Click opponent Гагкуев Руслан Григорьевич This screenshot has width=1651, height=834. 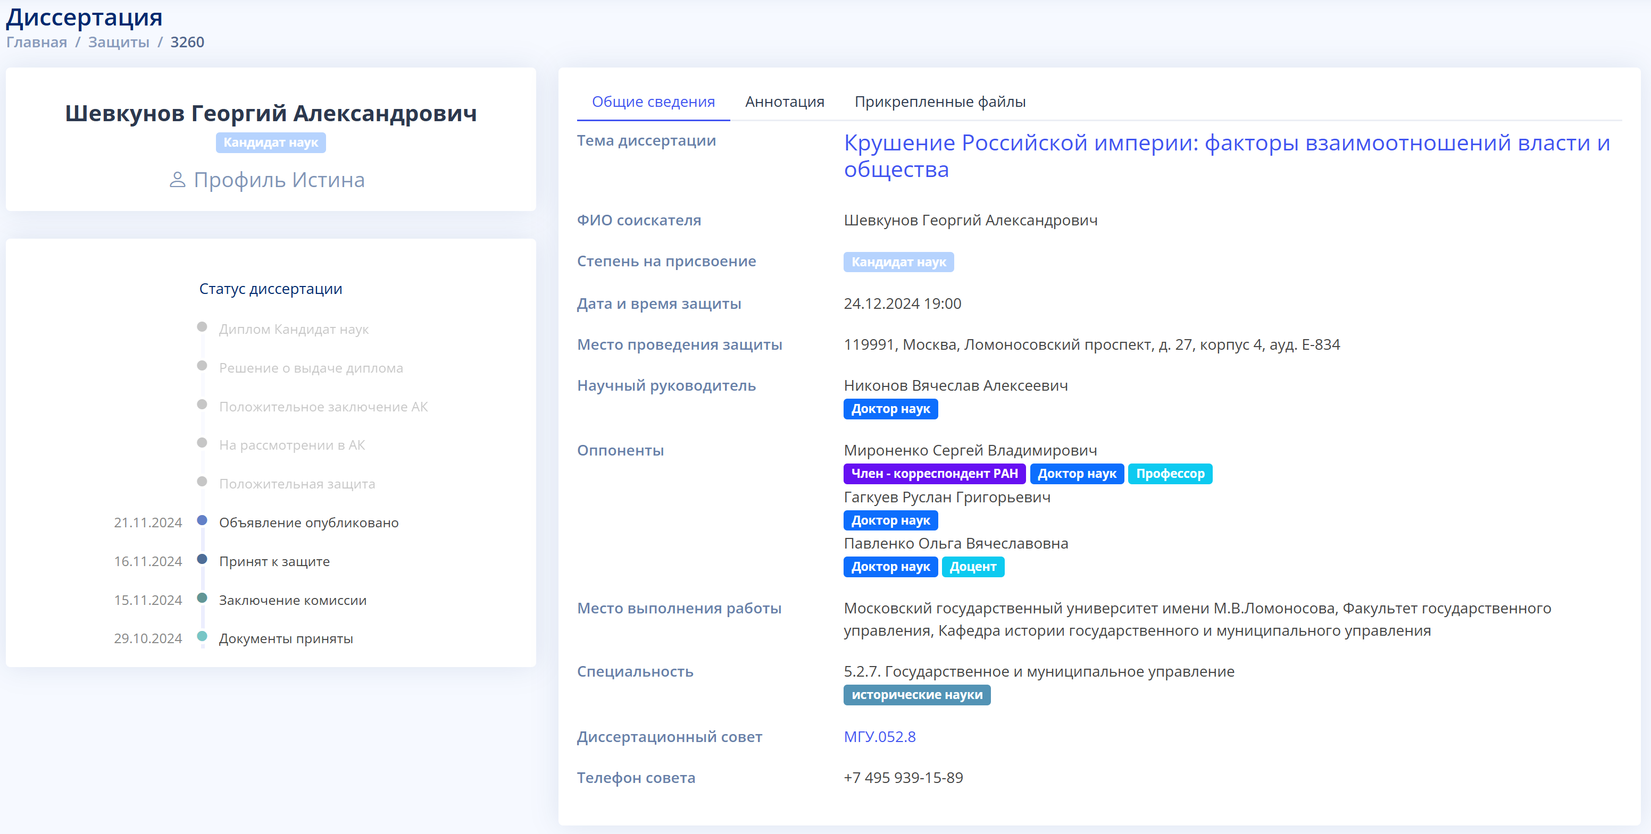coord(947,497)
